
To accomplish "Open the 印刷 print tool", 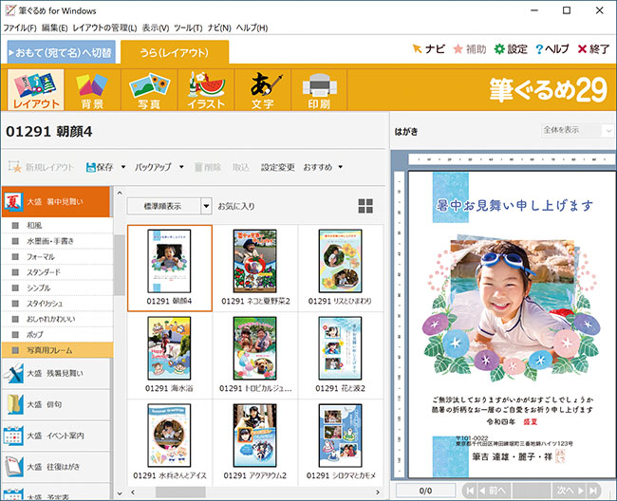I will (319, 89).
